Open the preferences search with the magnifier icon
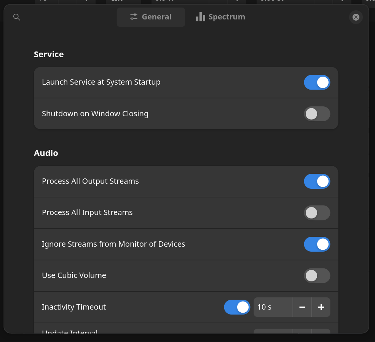This screenshot has height=342, width=375. (16, 17)
